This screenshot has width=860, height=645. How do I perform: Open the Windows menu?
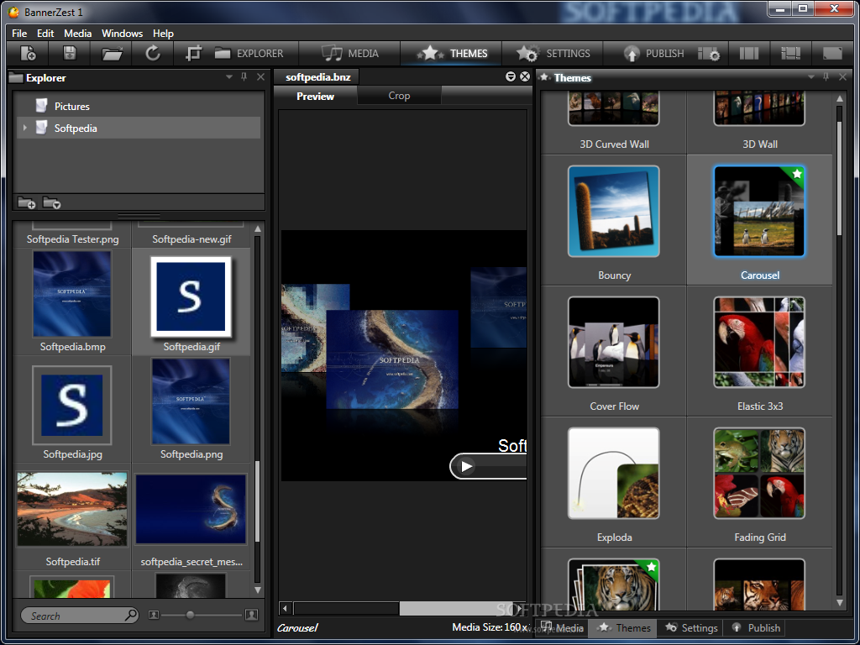(x=123, y=34)
